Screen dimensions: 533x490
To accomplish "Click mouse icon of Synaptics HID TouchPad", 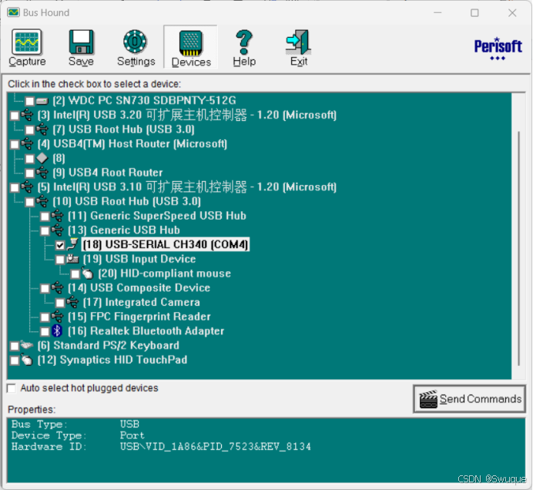I will click(27, 360).
